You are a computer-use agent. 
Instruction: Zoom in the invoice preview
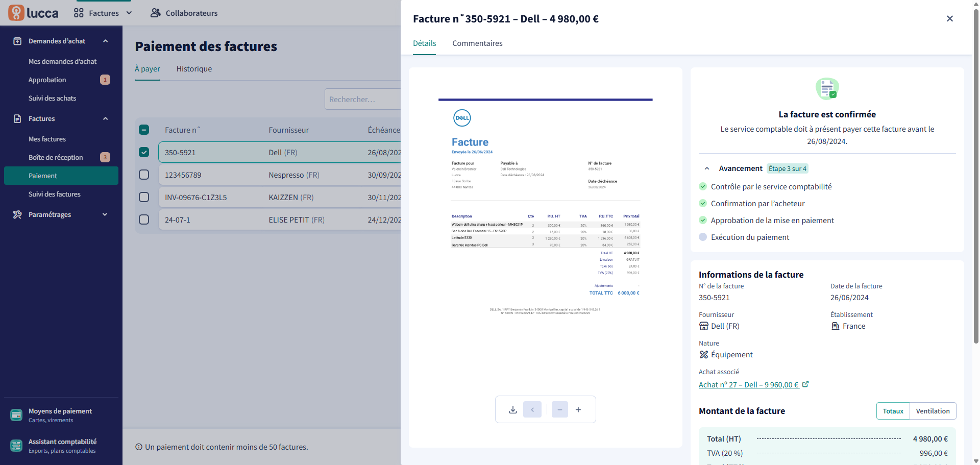(578, 409)
